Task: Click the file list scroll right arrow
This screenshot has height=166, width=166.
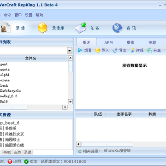Action: [x=65, y=107]
